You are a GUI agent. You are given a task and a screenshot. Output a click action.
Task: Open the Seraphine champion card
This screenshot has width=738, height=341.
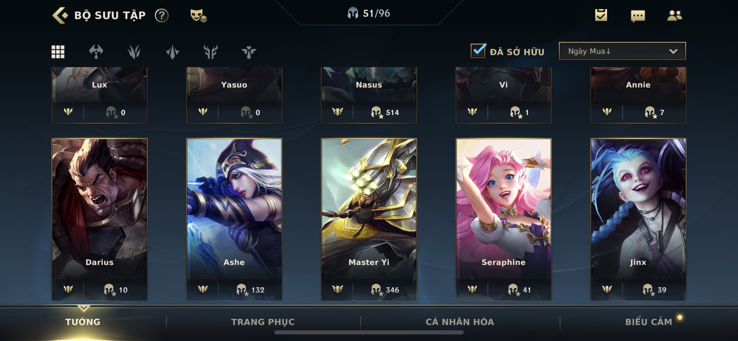504,219
